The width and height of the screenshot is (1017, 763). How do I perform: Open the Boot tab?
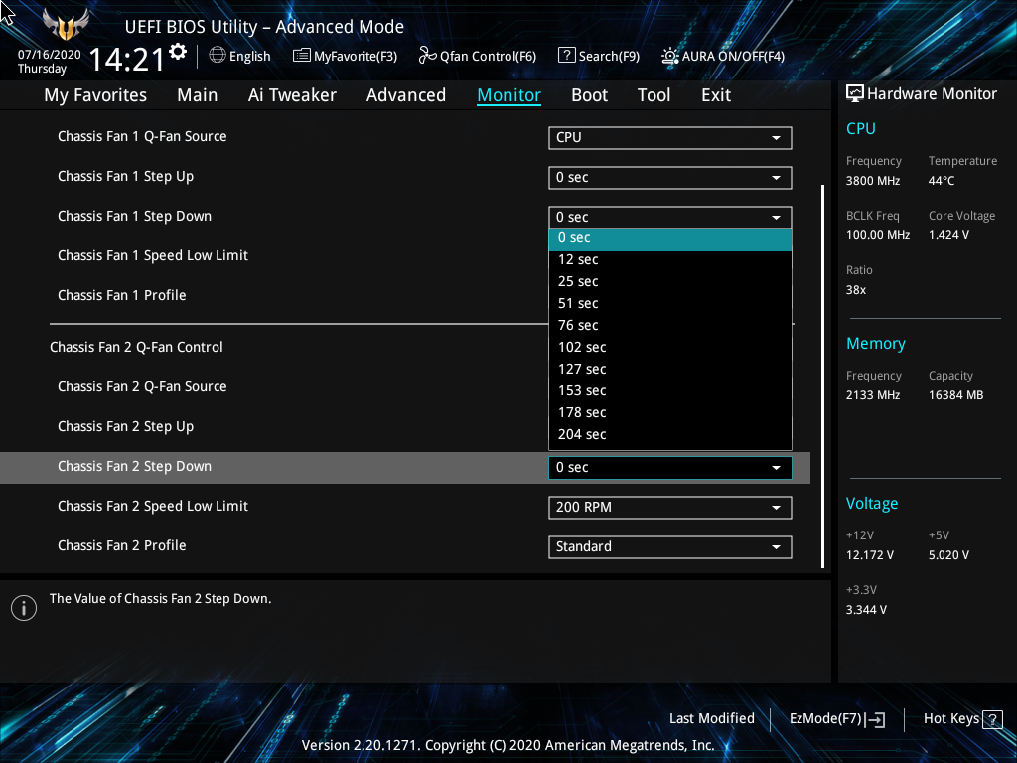pos(590,95)
